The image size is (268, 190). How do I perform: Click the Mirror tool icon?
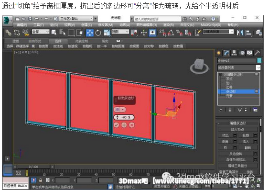240,33
